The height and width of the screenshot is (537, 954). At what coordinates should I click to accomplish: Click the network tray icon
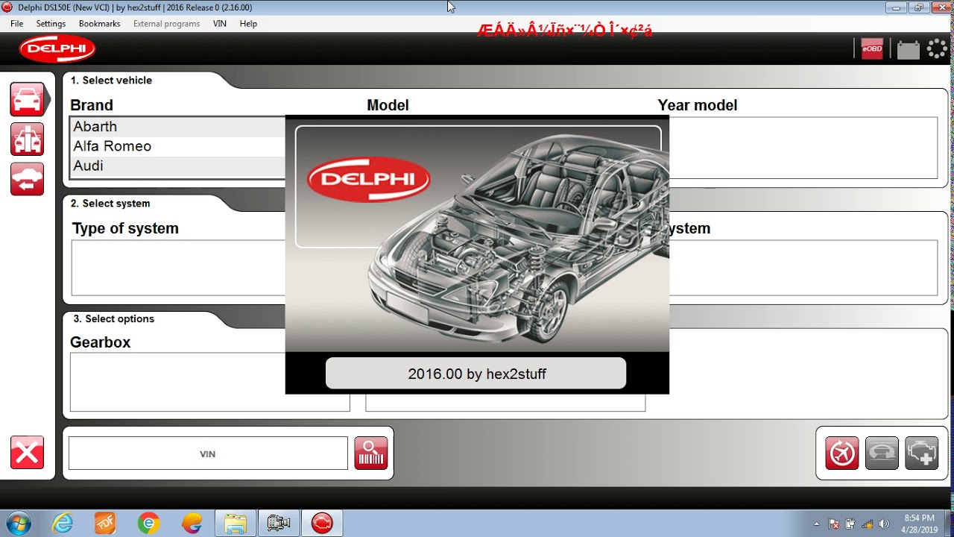pyautogui.click(x=867, y=524)
